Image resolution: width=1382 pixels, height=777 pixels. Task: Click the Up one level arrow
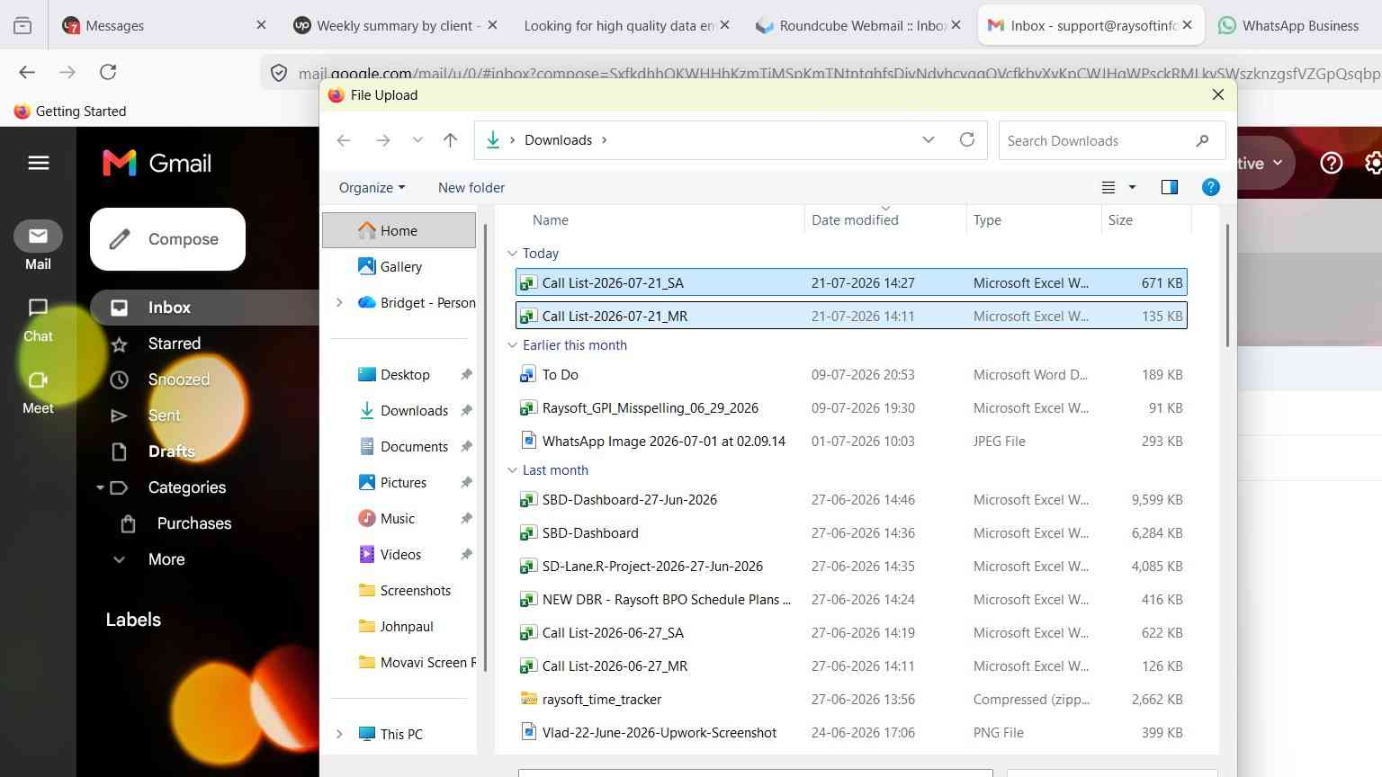[450, 140]
